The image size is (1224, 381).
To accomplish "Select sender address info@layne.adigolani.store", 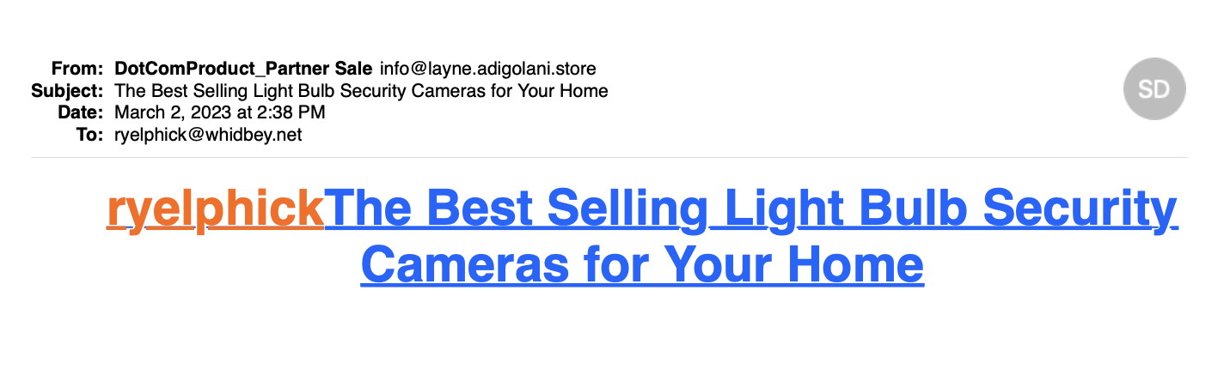I will point(487,69).
